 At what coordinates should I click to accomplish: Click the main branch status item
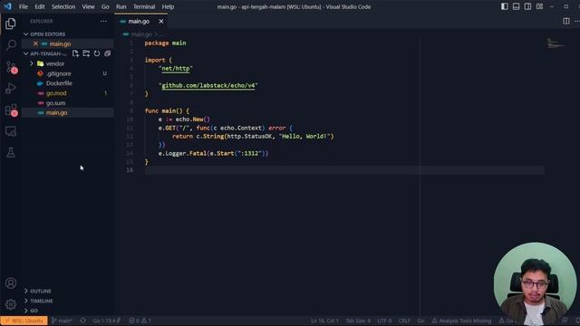62,321
